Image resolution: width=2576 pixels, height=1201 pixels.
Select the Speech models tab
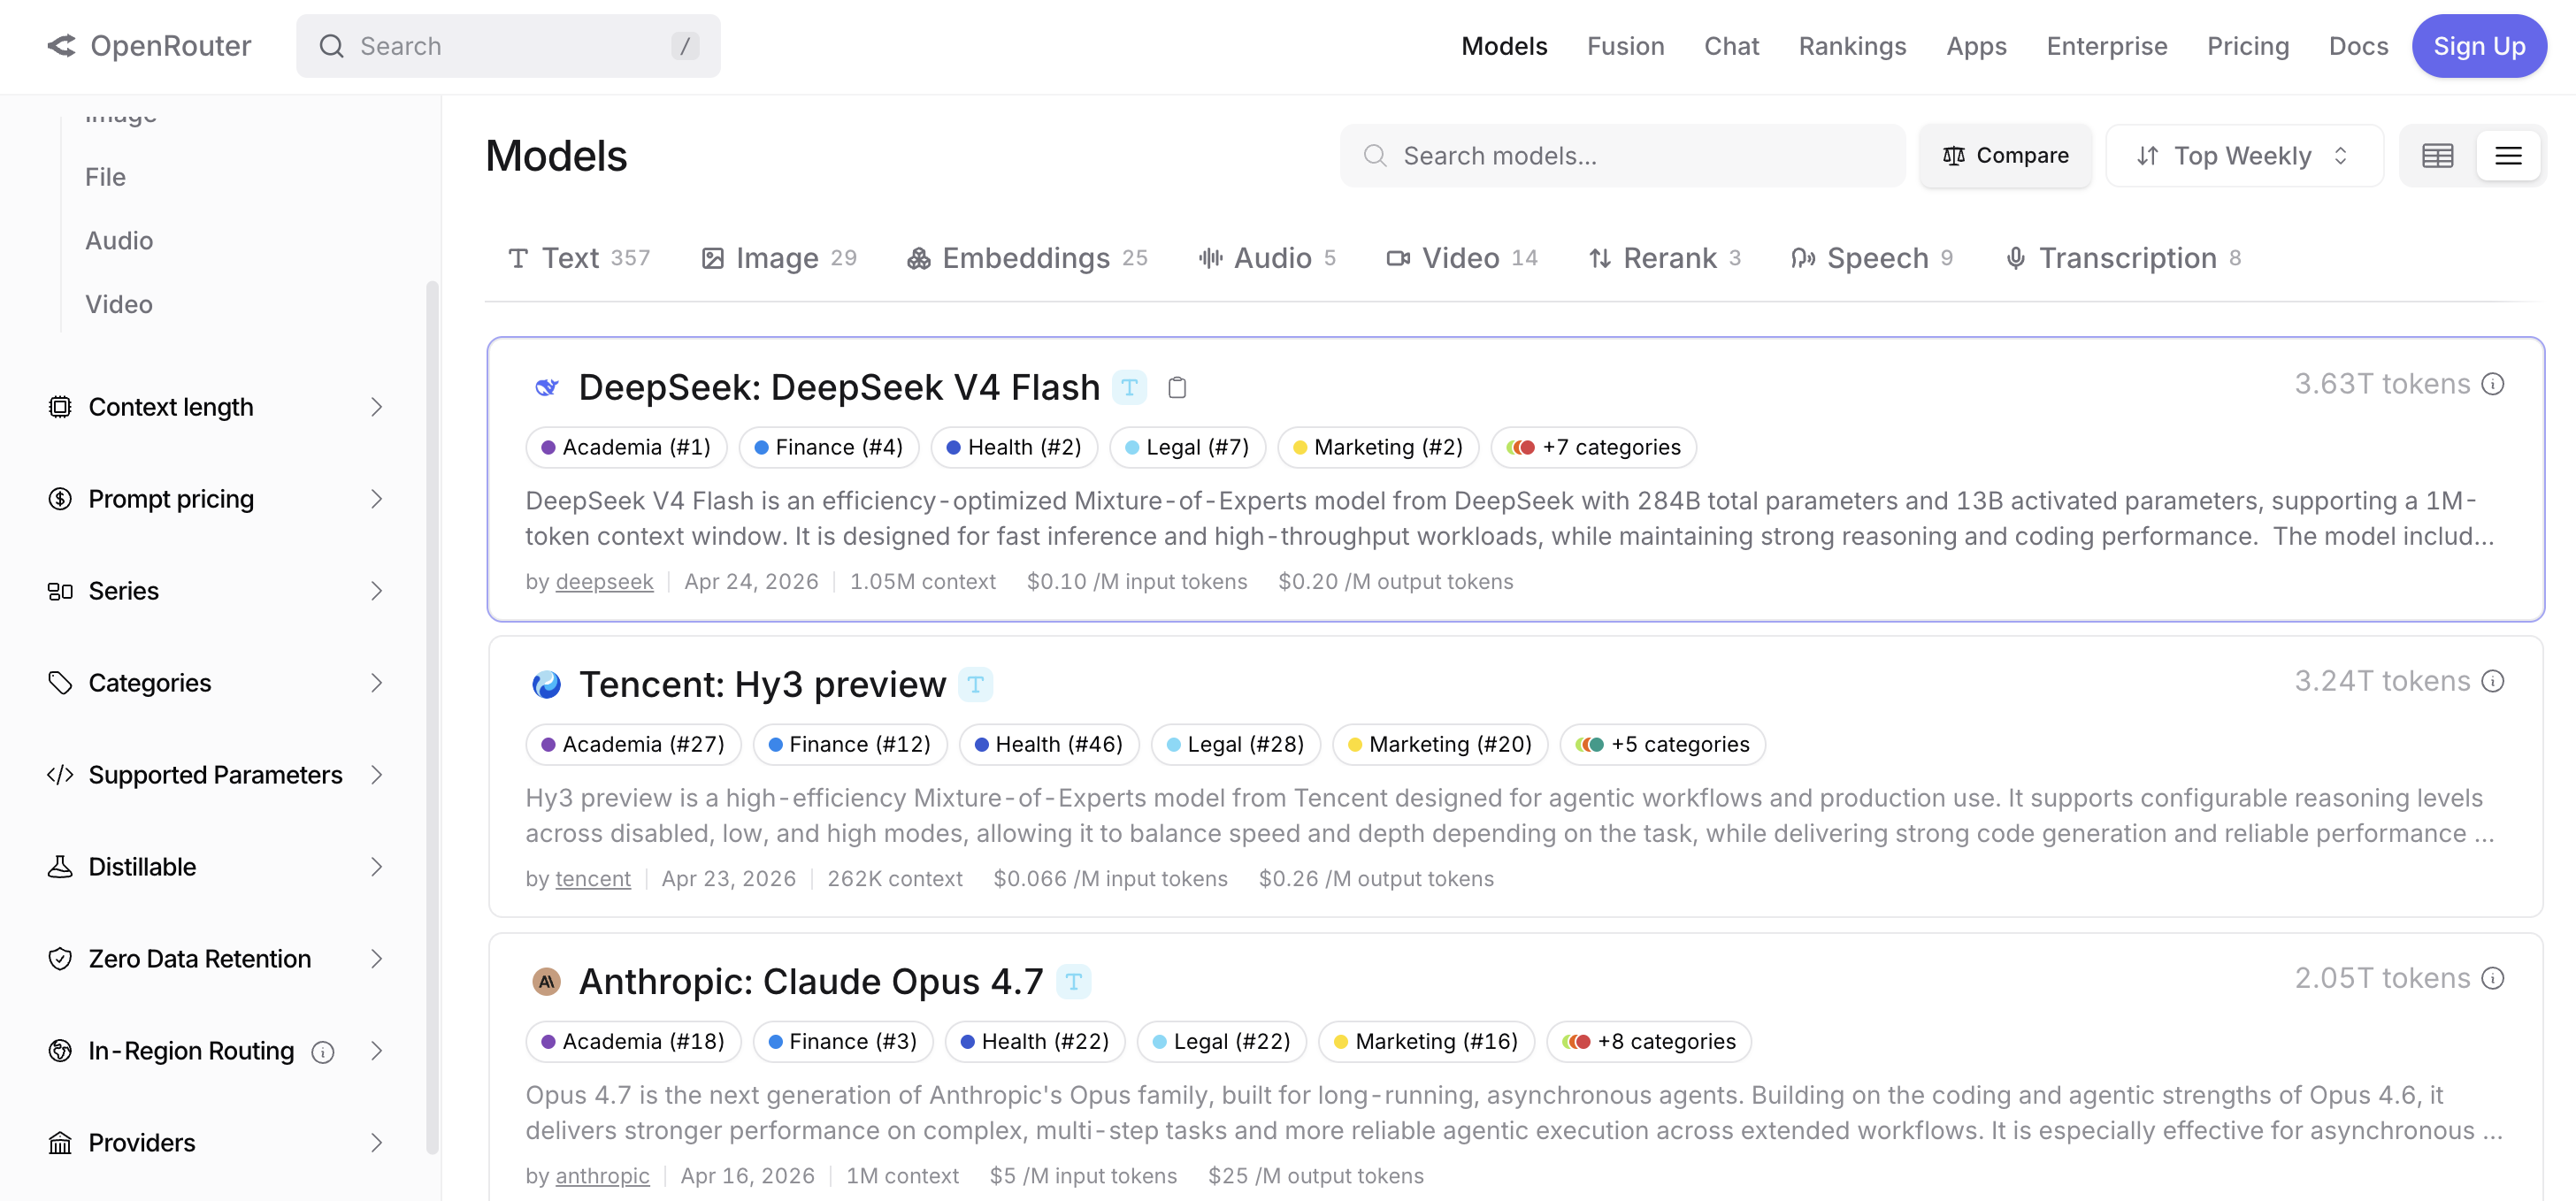pos(1872,258)
